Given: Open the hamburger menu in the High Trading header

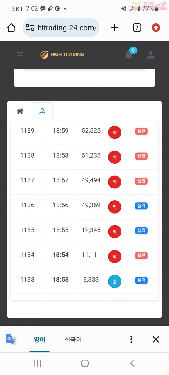Looking at the screenshot, I should 20,54.
